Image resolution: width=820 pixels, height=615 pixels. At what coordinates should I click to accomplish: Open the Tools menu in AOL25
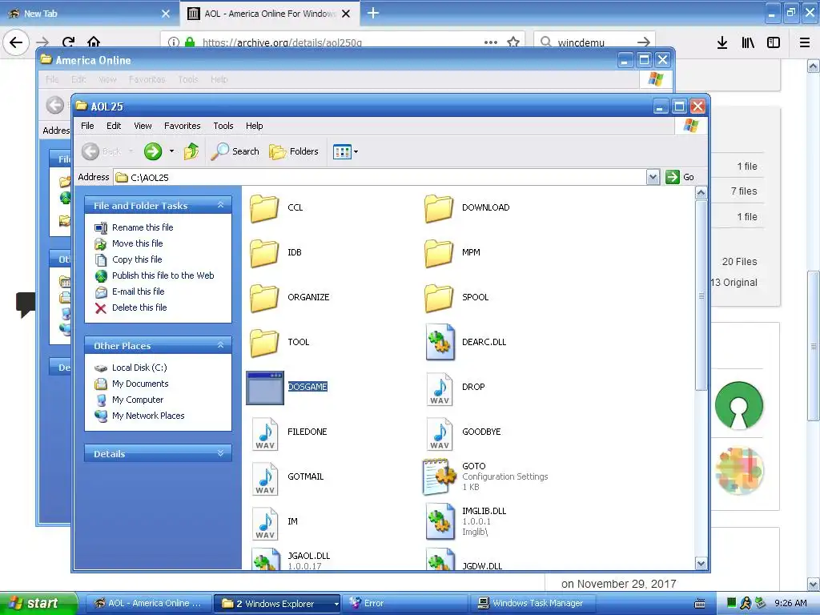pyautogui.click(x=223, y=126)
